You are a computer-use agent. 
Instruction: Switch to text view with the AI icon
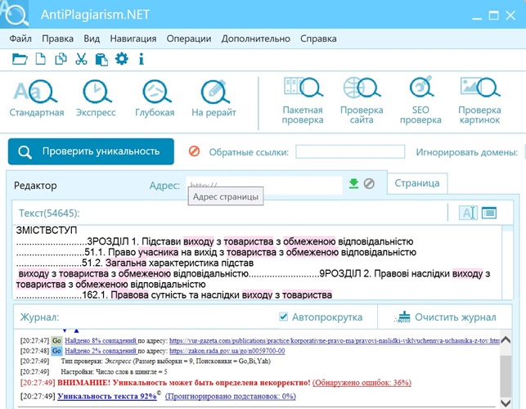[468, 213]
